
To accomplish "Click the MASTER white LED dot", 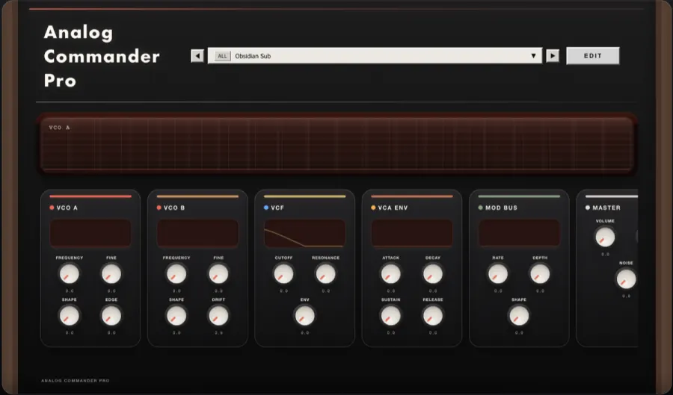I will point(588,208).
